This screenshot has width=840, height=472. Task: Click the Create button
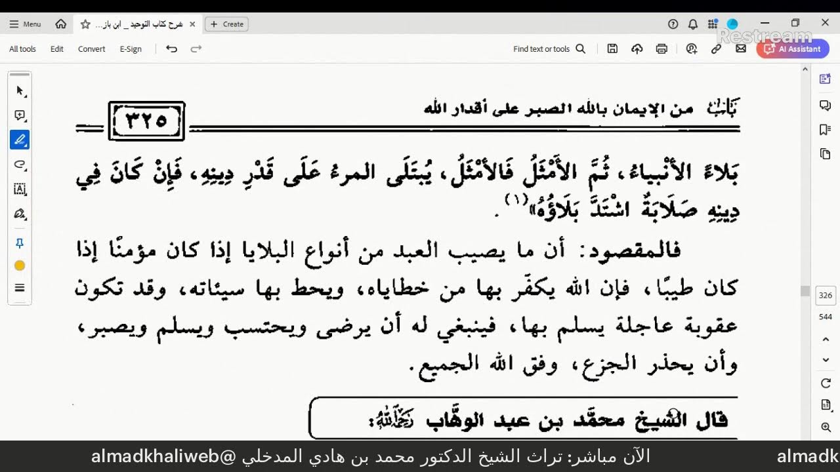pyautogui.click(x=226, y=24)
